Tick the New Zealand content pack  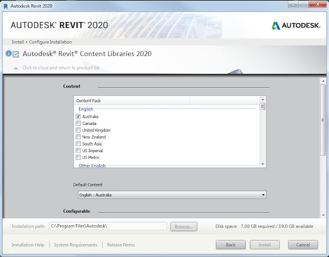coord(78,137)
